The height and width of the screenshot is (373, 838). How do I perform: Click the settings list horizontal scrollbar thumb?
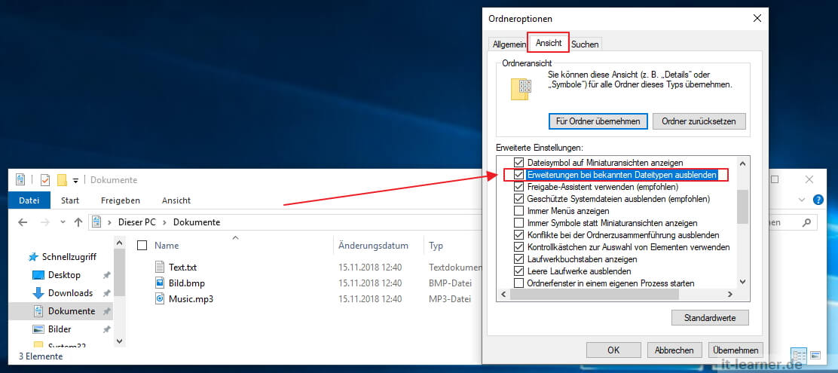tap(594, 295)
